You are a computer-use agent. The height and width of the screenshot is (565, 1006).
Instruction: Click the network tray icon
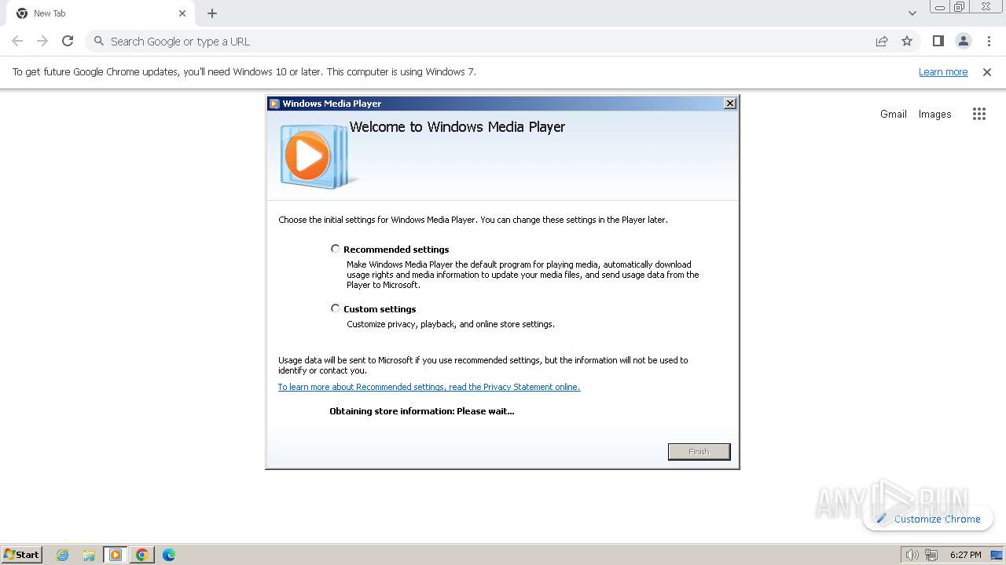pos(931,555)
